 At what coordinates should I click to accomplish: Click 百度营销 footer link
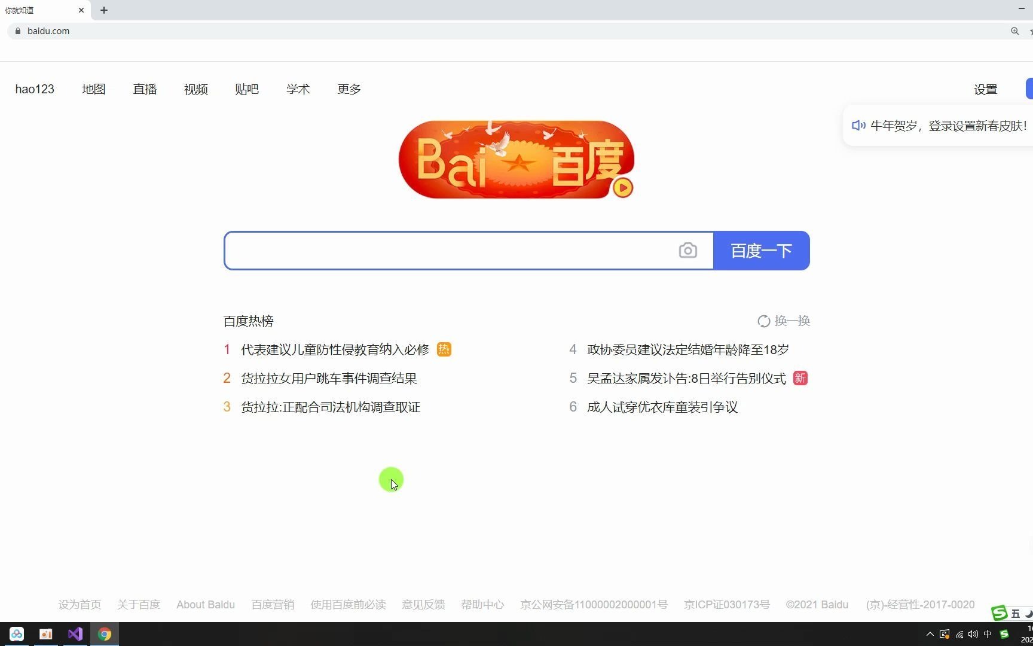coord(273,605)
